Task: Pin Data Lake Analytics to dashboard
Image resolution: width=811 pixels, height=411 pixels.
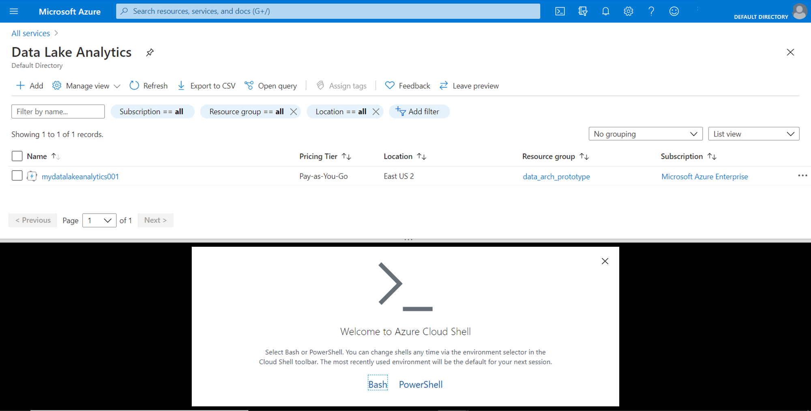Action: pyautogui.click(x=150, y=52)
